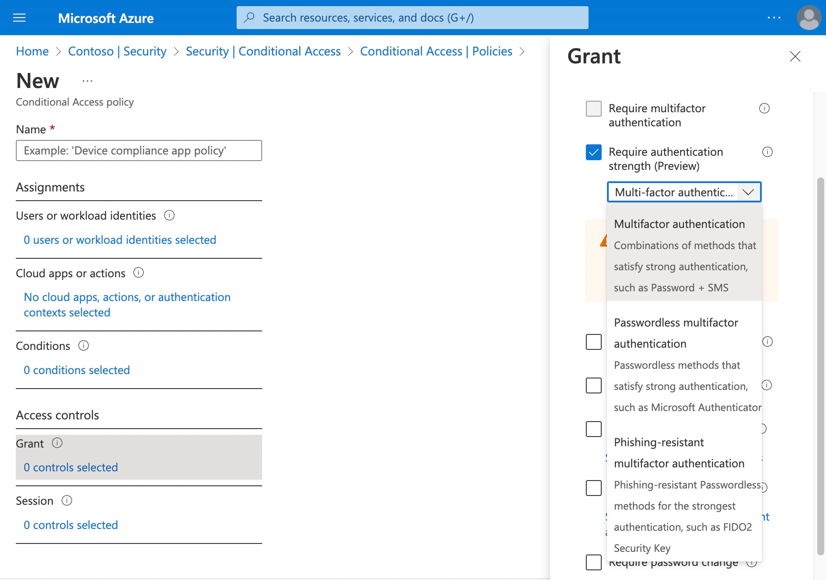
Task: Click the Grant panel vertical scrollbar
Action: (x=820, y=366)
